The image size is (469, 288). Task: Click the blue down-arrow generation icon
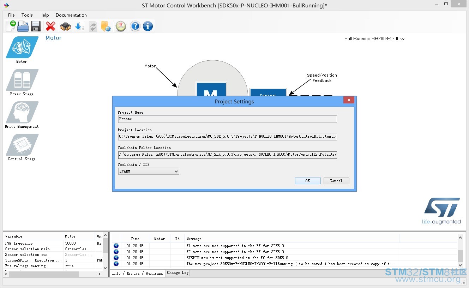[x=79, y=26]
